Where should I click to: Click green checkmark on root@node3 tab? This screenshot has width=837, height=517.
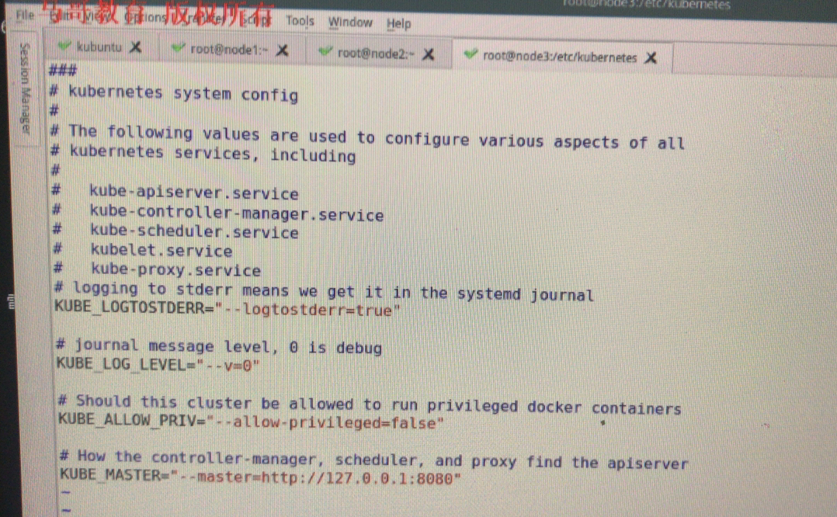tap(470, 54)
